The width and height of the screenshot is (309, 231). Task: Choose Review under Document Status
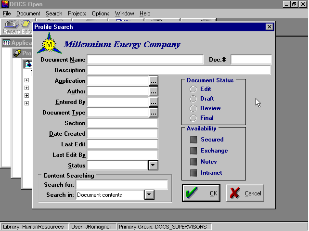193,108
